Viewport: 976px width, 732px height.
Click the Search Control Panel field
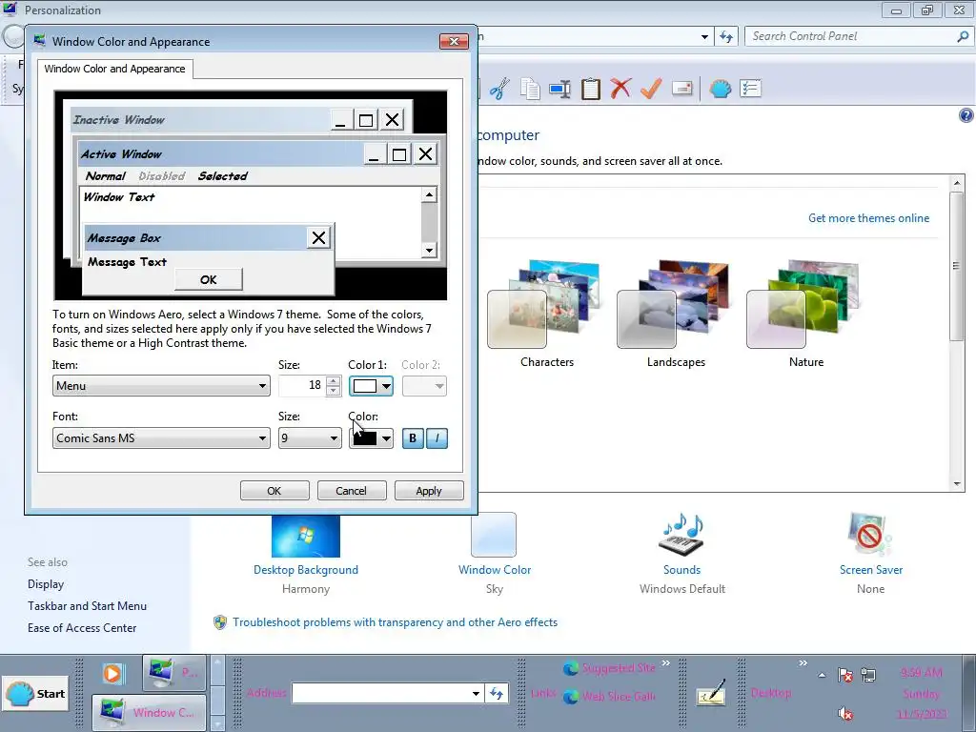click(851, 36)
